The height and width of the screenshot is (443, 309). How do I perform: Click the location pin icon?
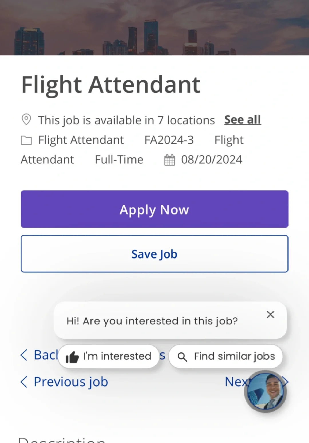pyautogui.click(x=26, y=120)
